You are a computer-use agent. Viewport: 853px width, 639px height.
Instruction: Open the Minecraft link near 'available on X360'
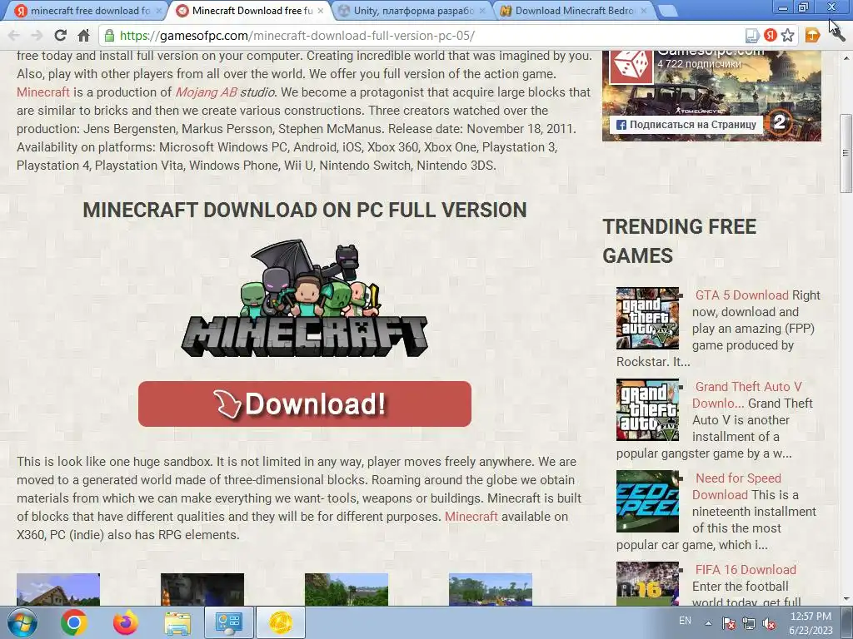471,517
